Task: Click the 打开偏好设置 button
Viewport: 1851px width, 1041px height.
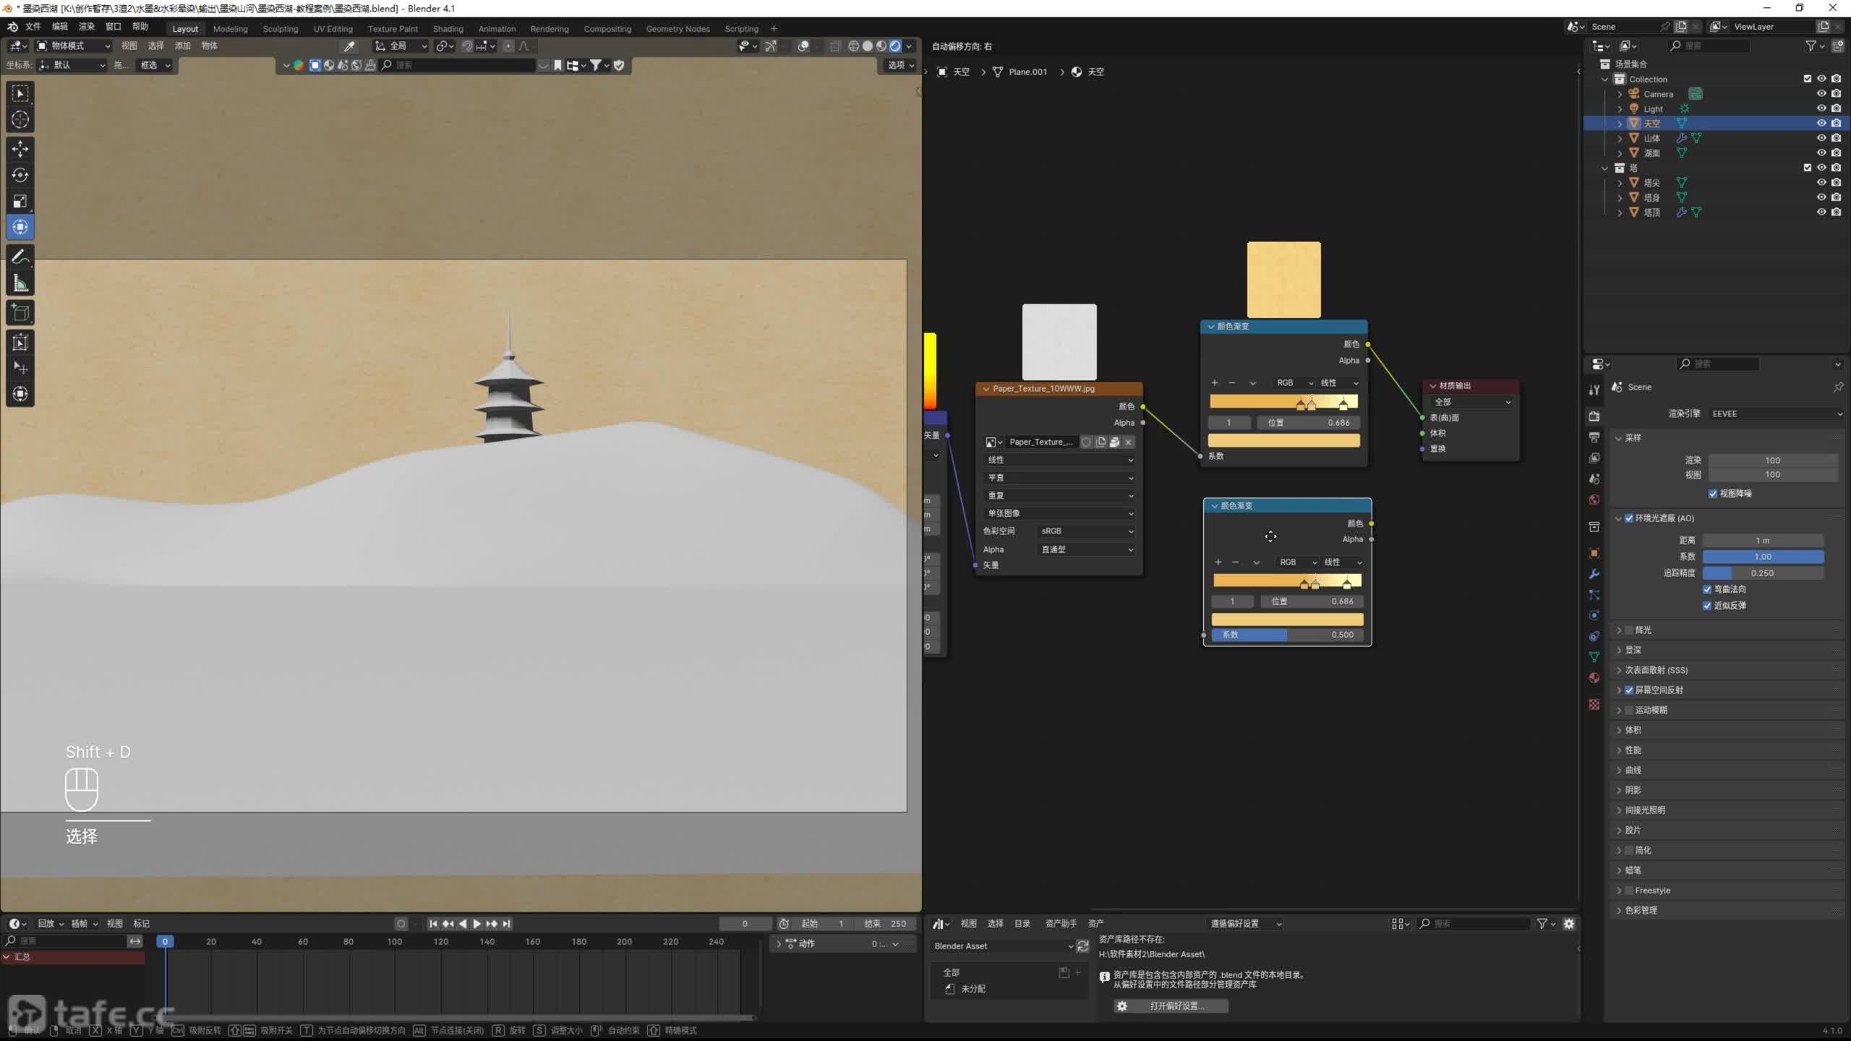Action: pos(1170,1006)
